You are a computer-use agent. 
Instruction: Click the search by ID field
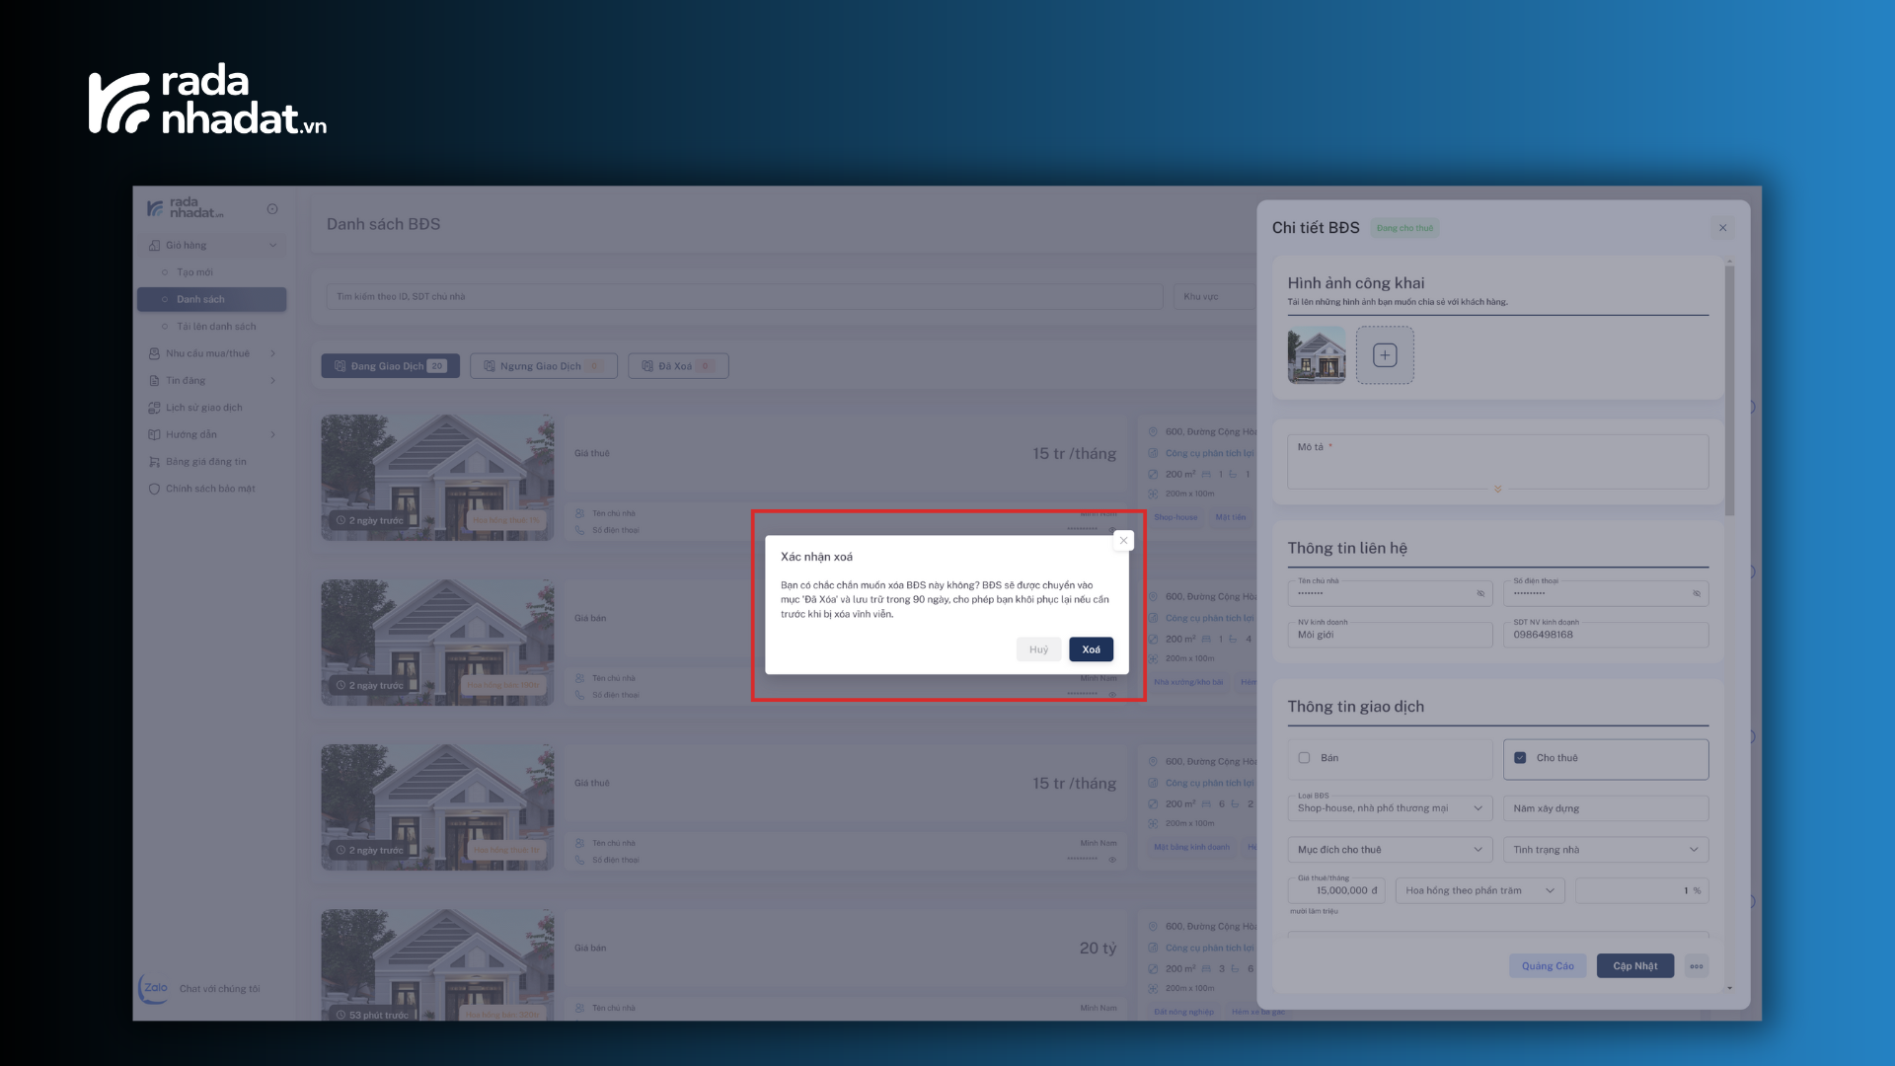pos(744,296)
